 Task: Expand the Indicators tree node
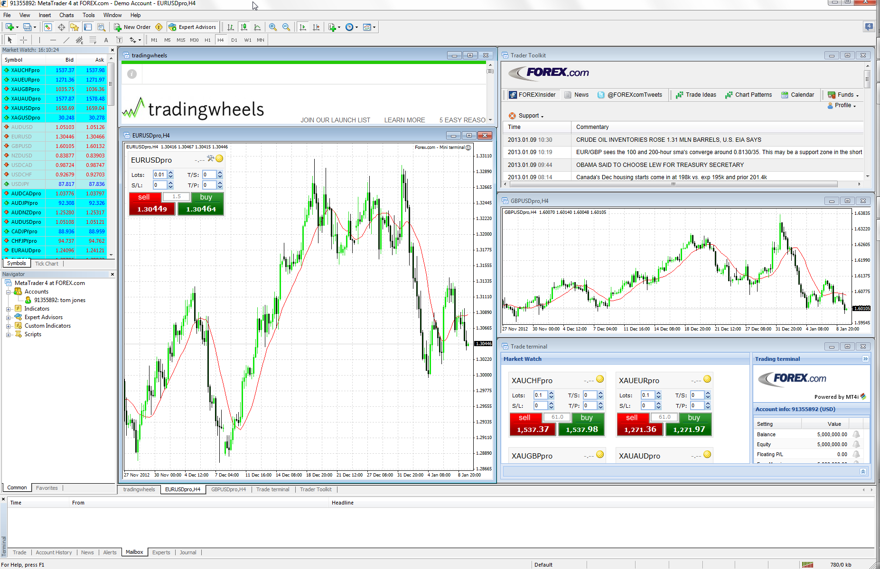coord(8,309)
